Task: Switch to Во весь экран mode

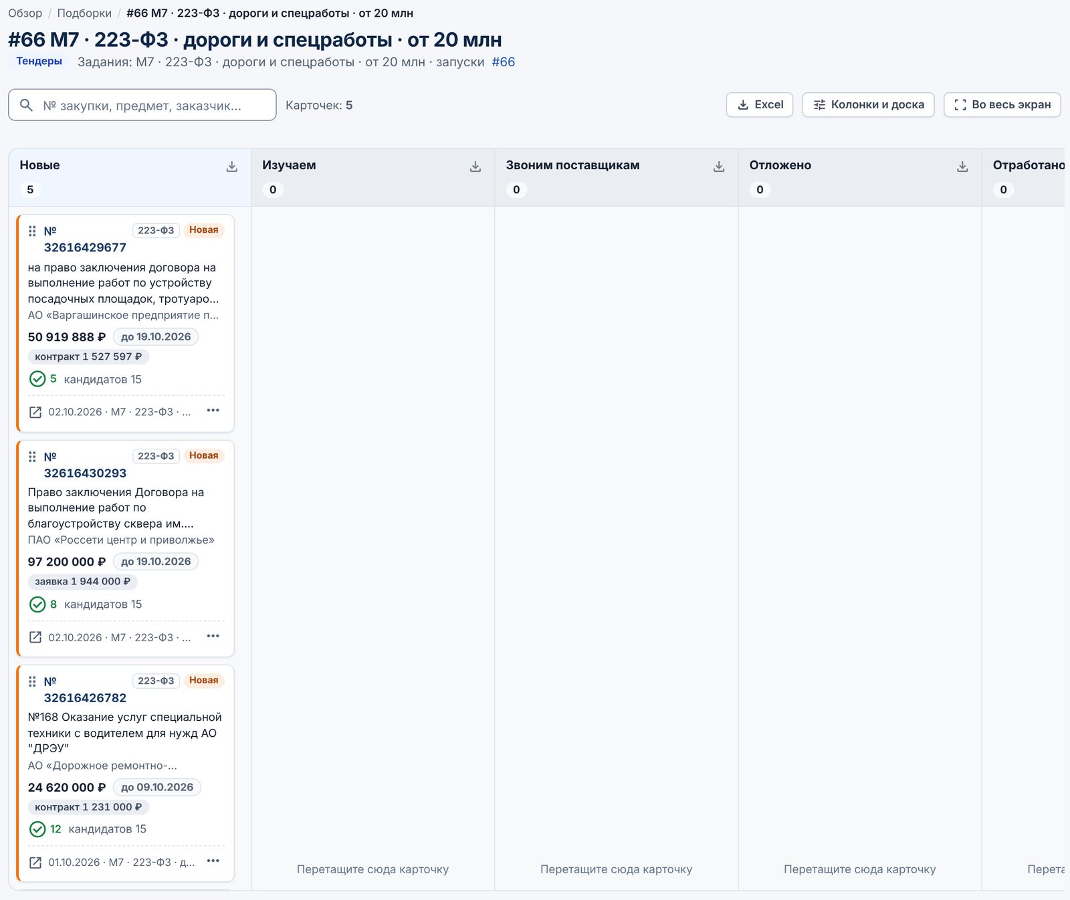Action: (x=1002, y=104)
